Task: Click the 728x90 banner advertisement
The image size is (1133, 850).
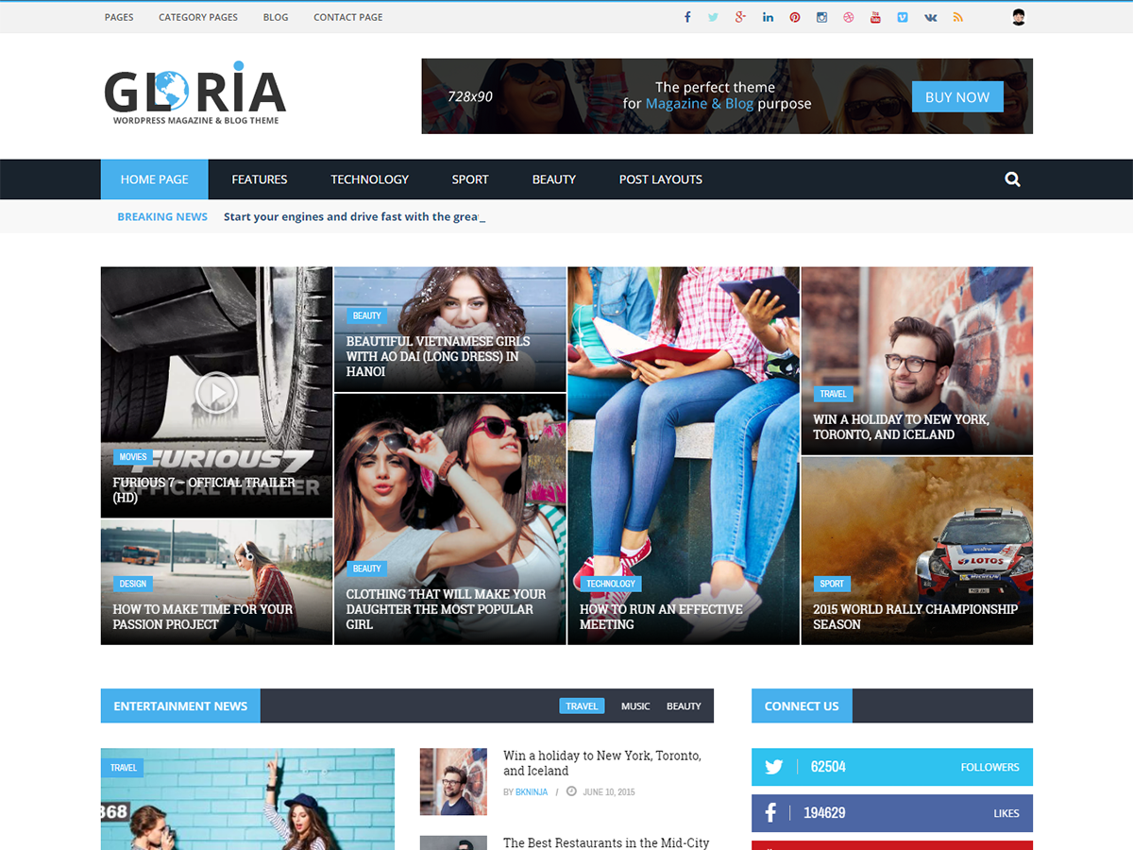Action: point(727,96)
